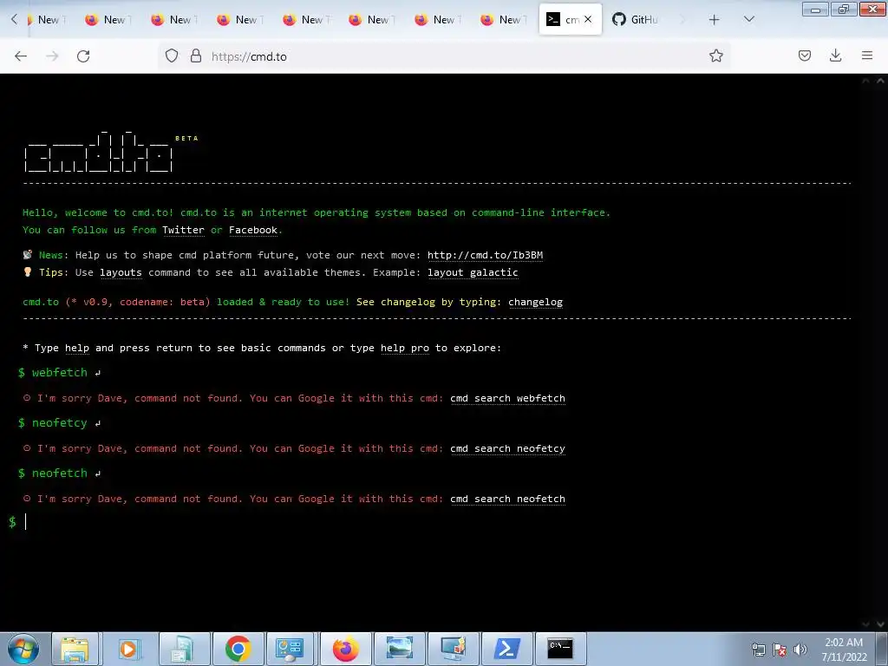Viewport: 888px width, 666px height.
Task: Open the Command Prompt taskbar icon
Action: coord(560,649)
